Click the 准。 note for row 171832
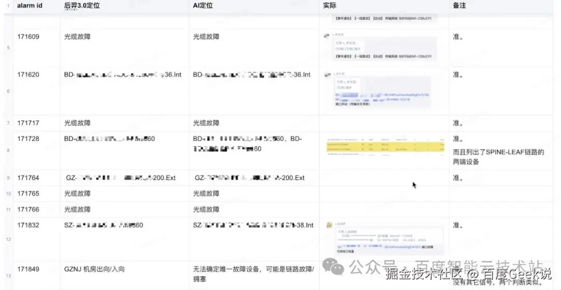Image resolution: width=561 pixels, height=290 pixels. click(x=458, y=225)
